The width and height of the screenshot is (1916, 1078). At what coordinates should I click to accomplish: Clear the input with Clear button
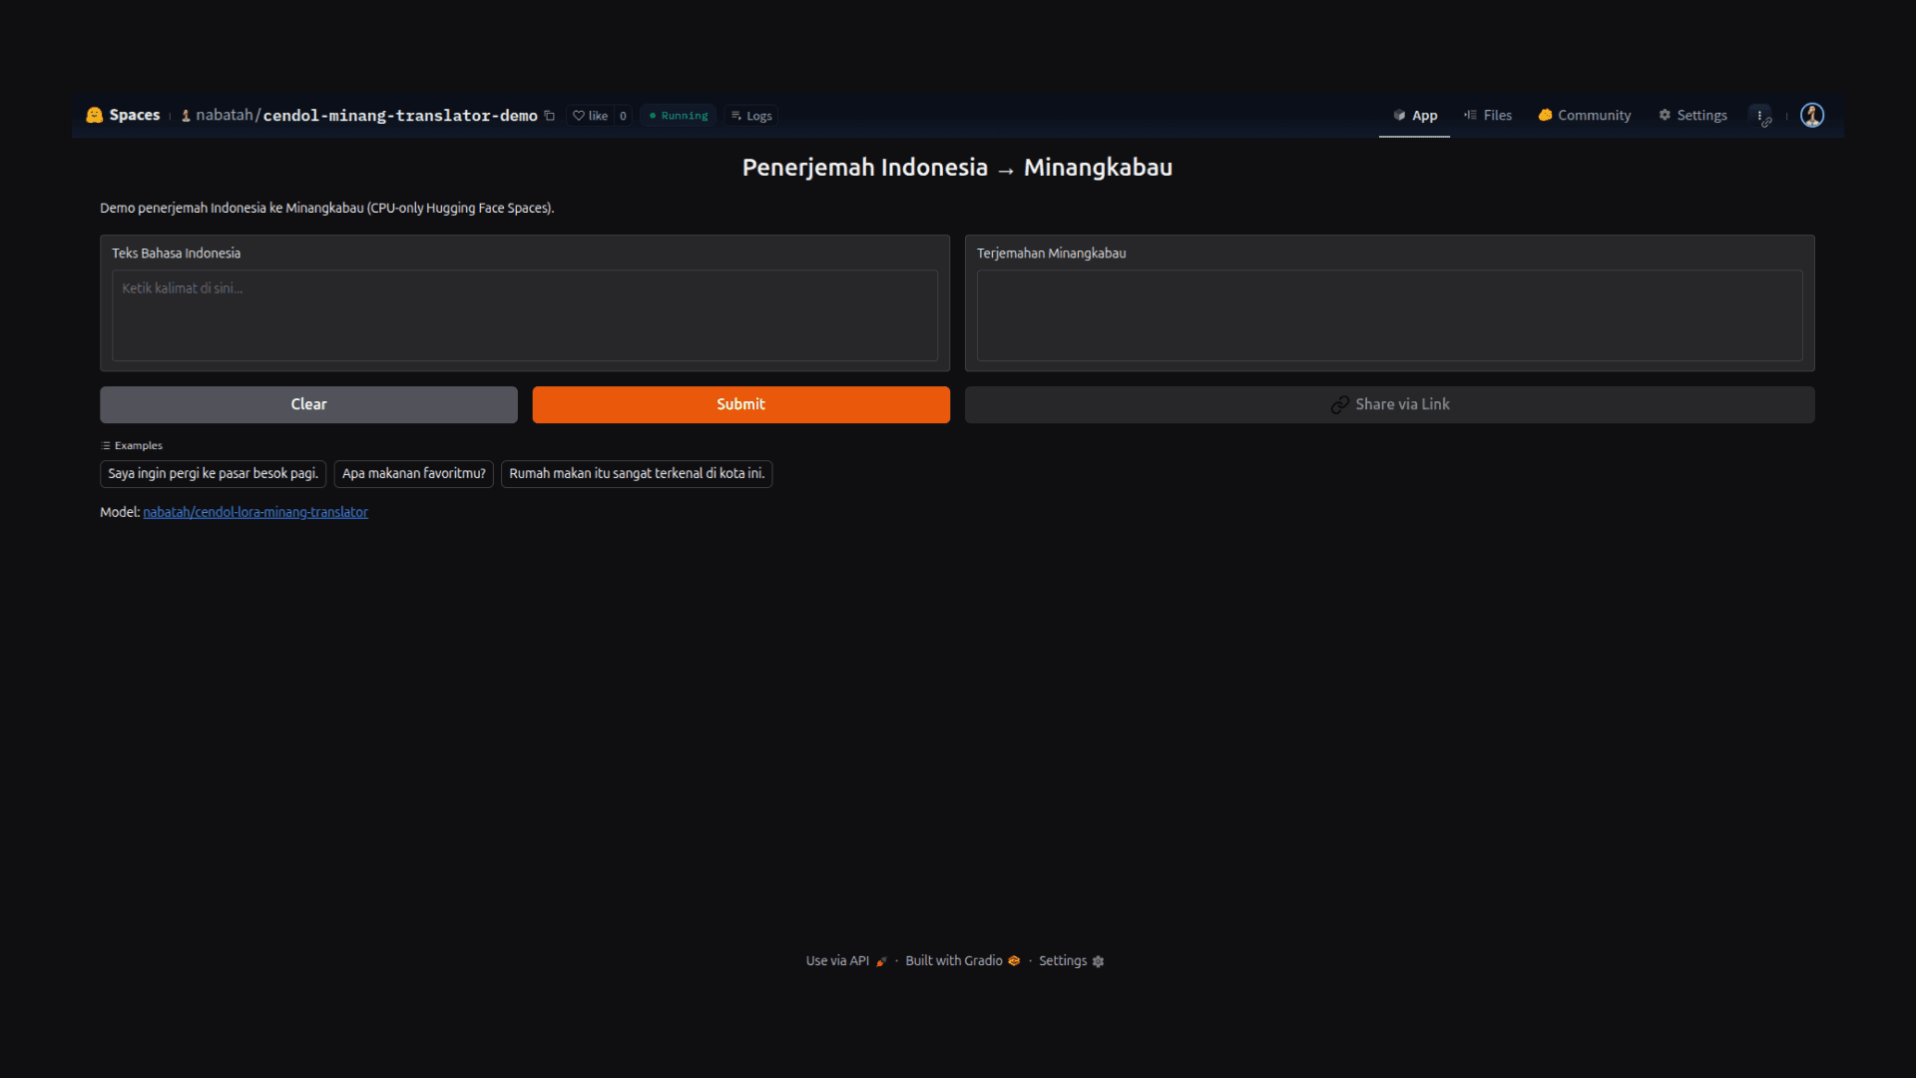point(308,404)
